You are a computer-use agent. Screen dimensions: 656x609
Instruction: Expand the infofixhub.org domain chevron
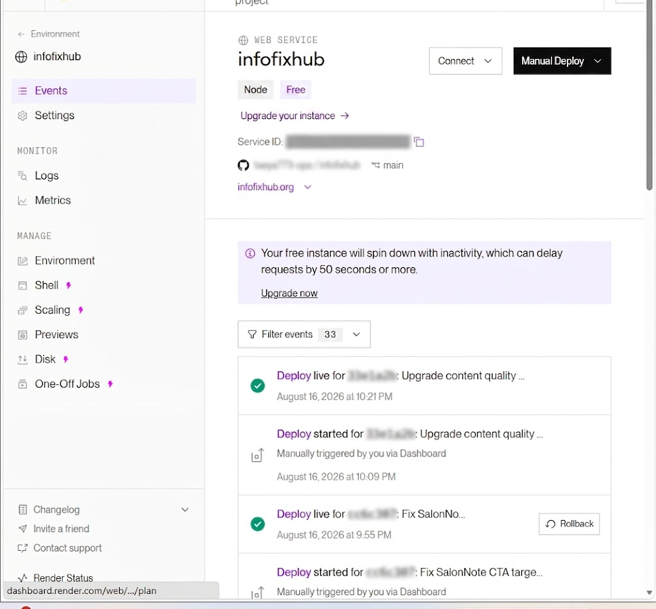click(307, 187)
